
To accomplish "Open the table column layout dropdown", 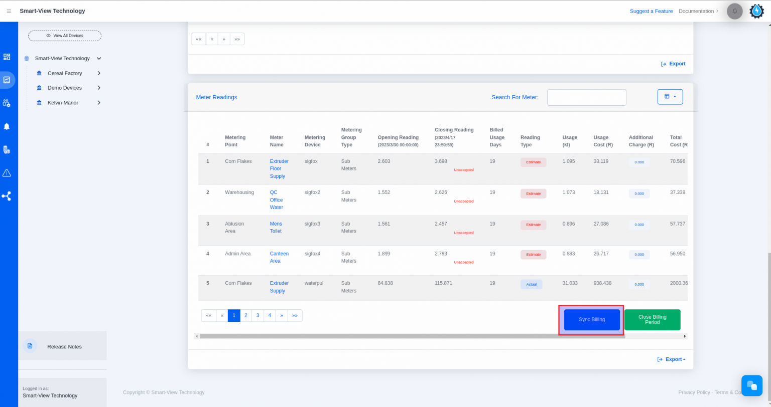I will (x=670, y=97).
